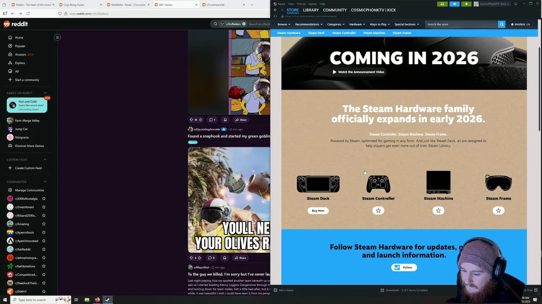Expand Recommendations dropdown in Steam store
Image resolution: width=542 pixels, height=304 pixels.
(309, 24)
